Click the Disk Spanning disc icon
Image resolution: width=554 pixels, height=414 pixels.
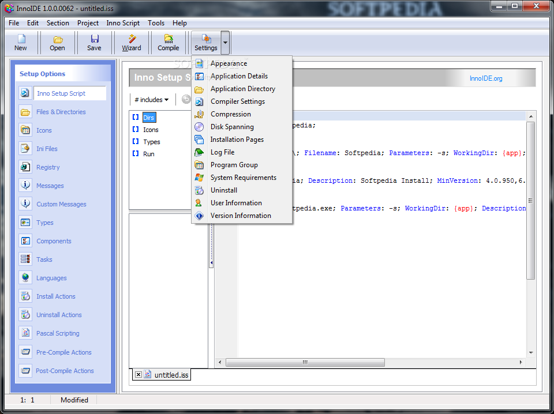click(199, 127)
